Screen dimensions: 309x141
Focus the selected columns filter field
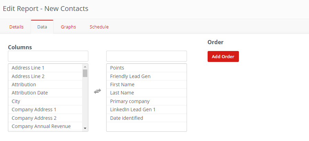(x=146, y=56)
